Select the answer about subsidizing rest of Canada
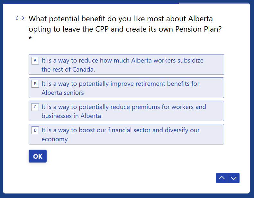The height and width of the screenshot is (198, 254). pyautogui.click(x=126, y=64)
